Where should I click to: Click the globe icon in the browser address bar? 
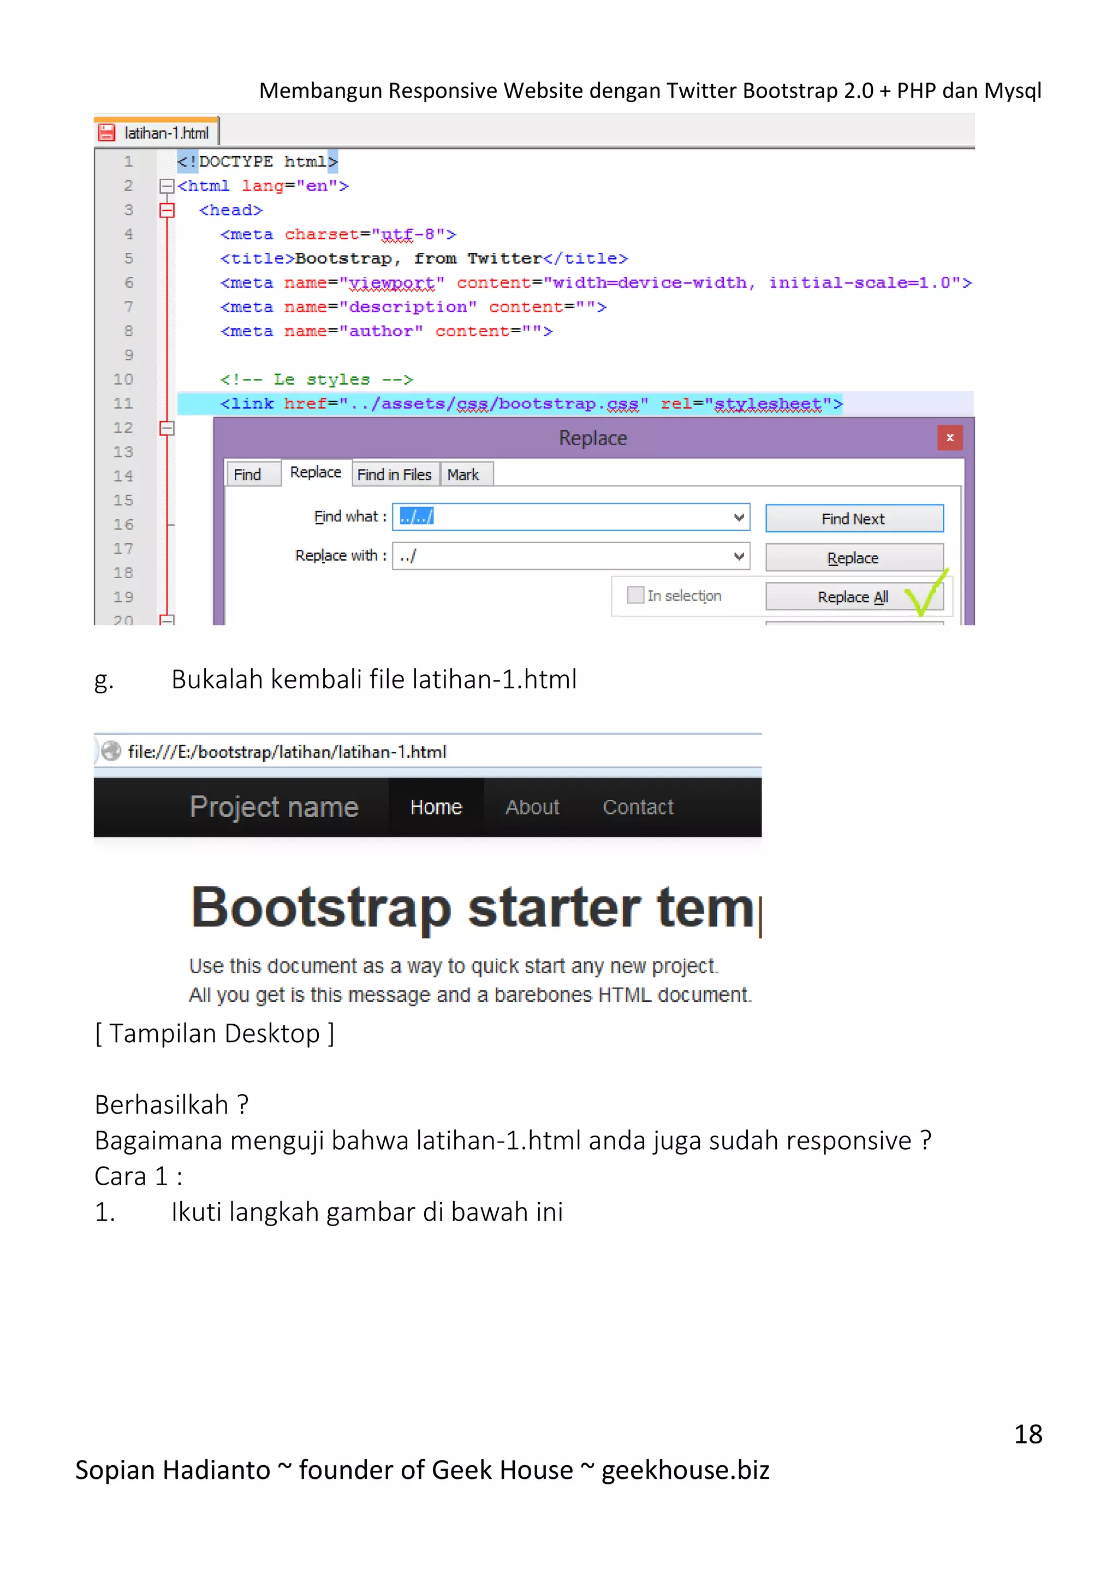click(111, 751)
